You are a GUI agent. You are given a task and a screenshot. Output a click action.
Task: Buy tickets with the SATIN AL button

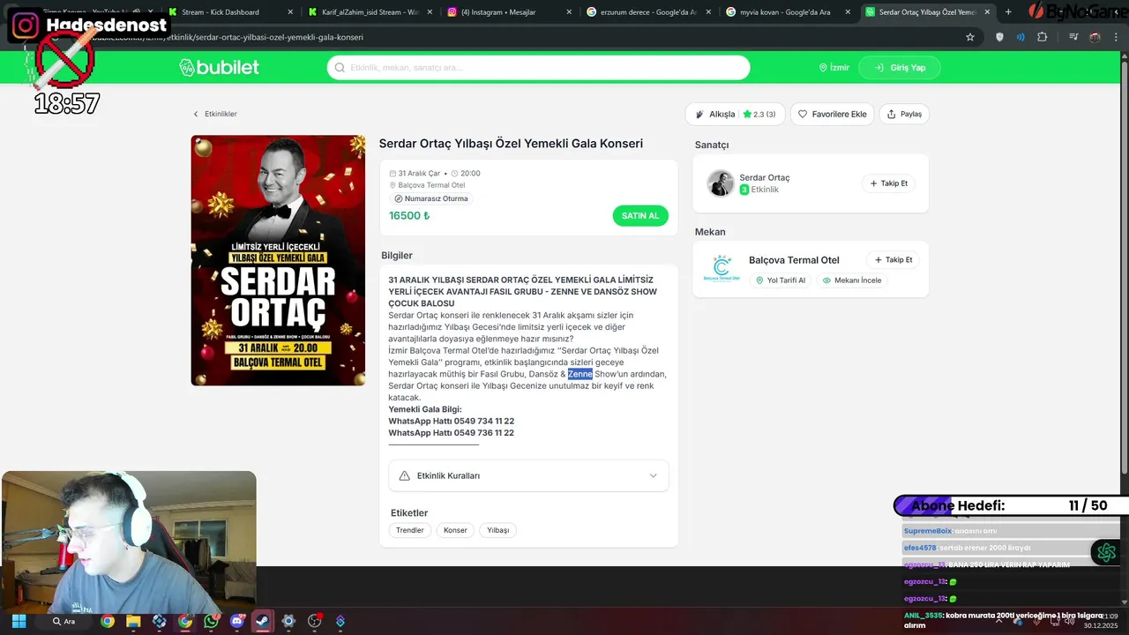[x=640, y=216]
